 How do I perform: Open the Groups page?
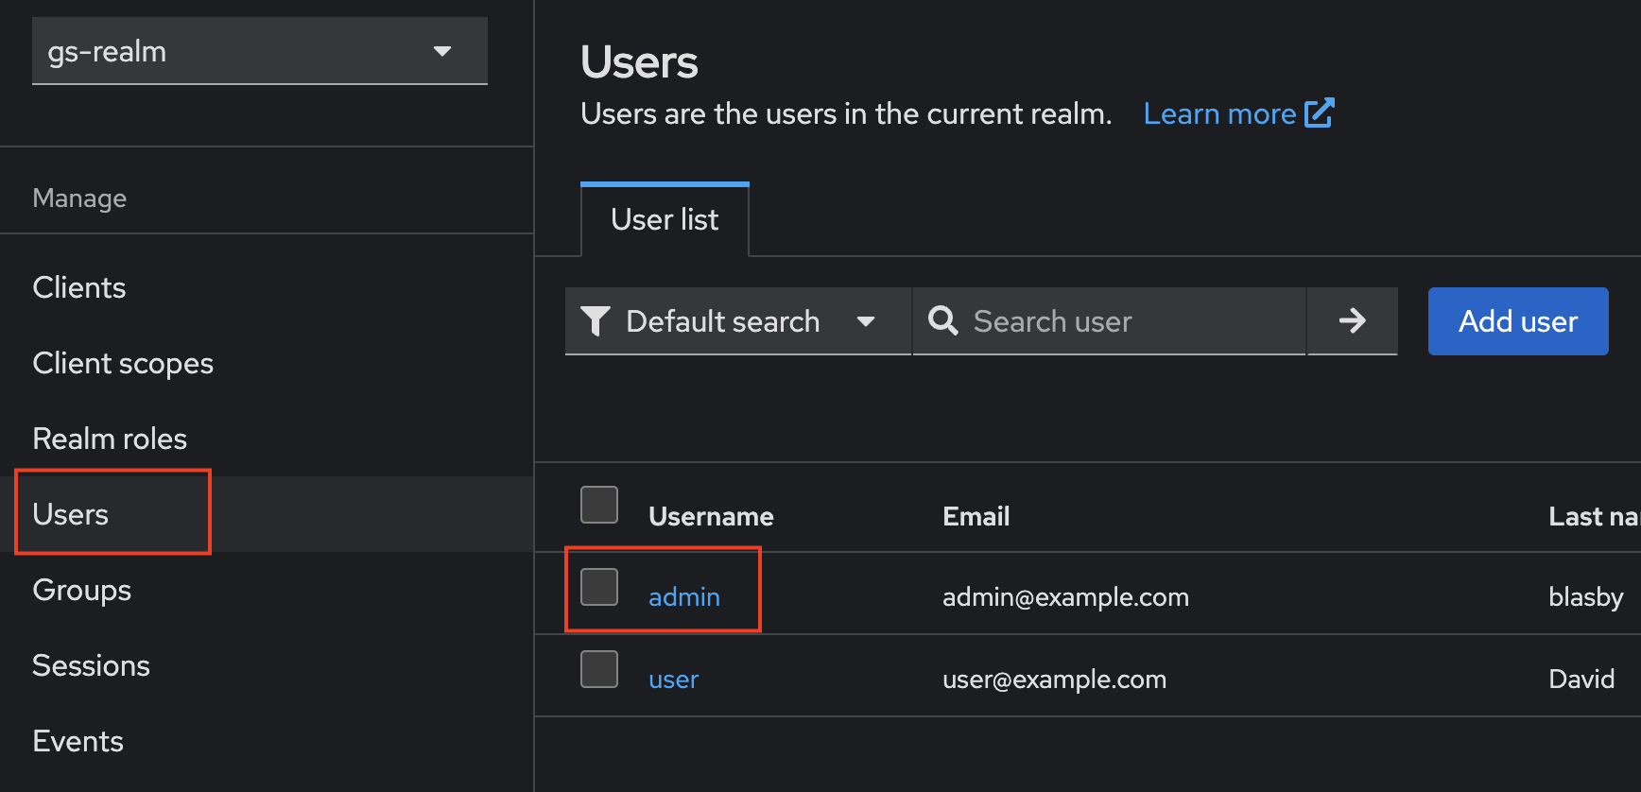click(82, 590)
